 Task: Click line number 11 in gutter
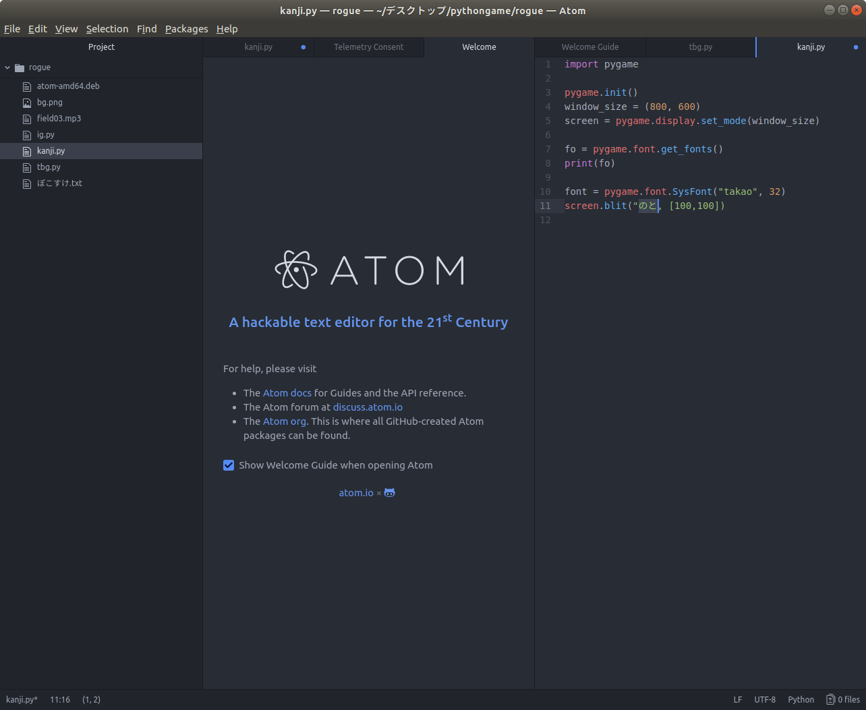[x=546, y=206]
